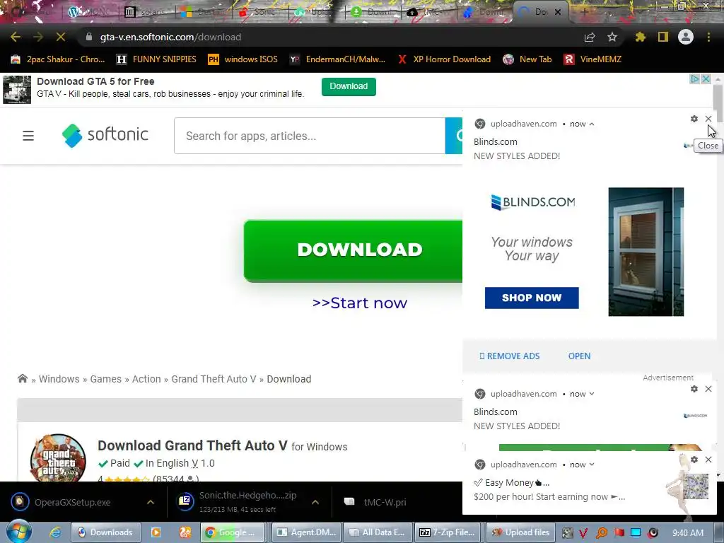Open the Games breadcrumb link

pos(106,379)
